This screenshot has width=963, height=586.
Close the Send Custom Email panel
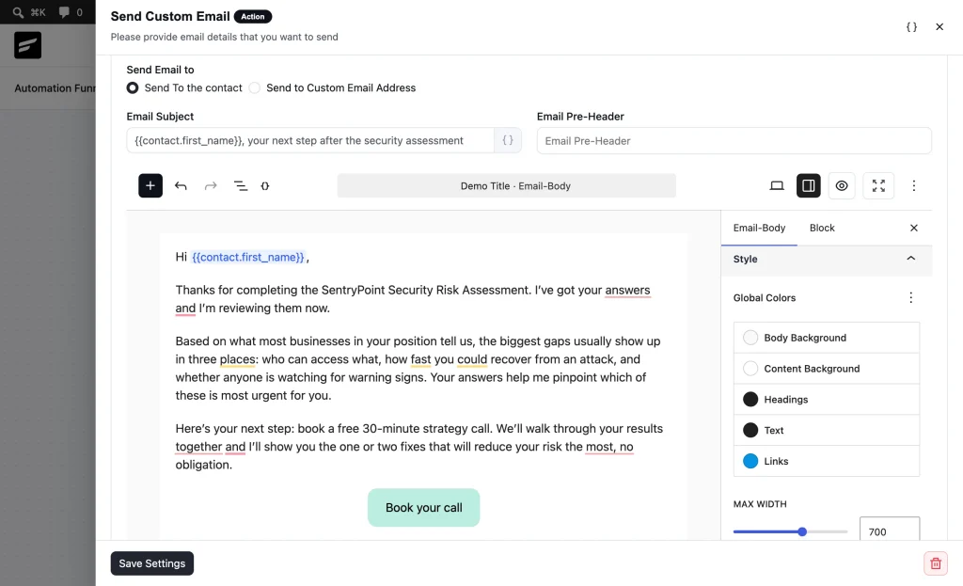point(939,27)
